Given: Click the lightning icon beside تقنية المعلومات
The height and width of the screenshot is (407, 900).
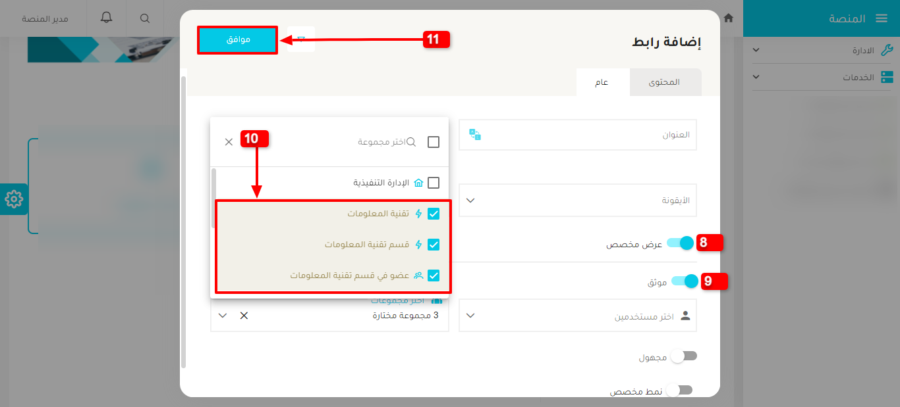Looking at the screenshot, I should [418, 213].
